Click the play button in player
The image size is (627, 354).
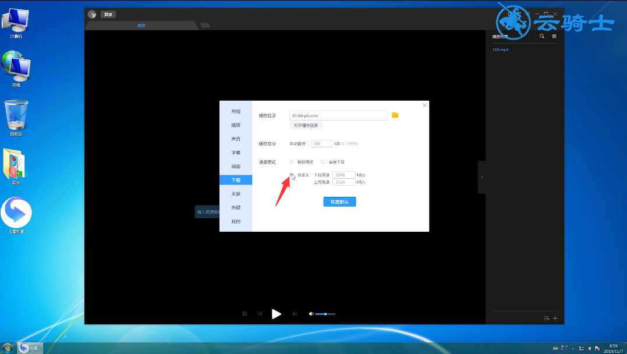pos(277,314)
